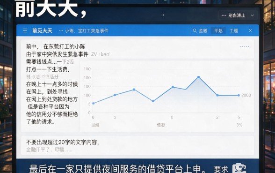Open the hamburger menu beside 前页大天
The height and width of the screenshot is (173, 275).
(25, 30)
